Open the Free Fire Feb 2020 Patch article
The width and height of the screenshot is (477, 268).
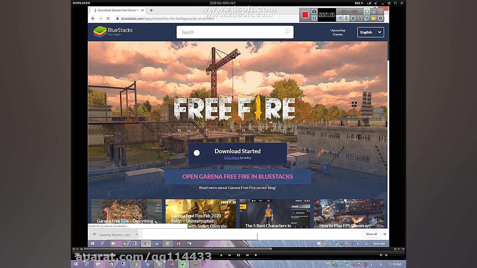coord(200,213)
